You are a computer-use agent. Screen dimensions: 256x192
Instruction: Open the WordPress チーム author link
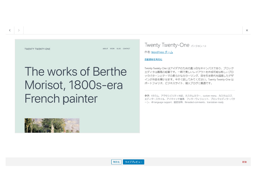click(x=162, y=52)
